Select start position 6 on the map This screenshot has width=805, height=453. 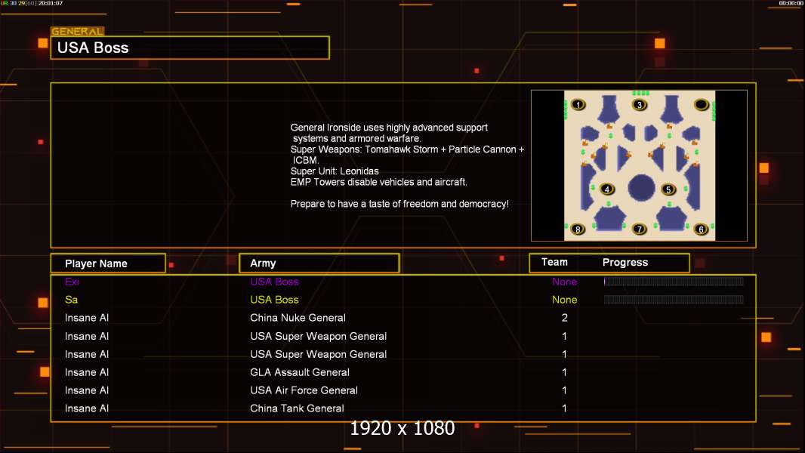pos(701,230)
